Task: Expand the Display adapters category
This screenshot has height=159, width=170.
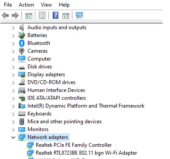Action: (x=14, y=75)
